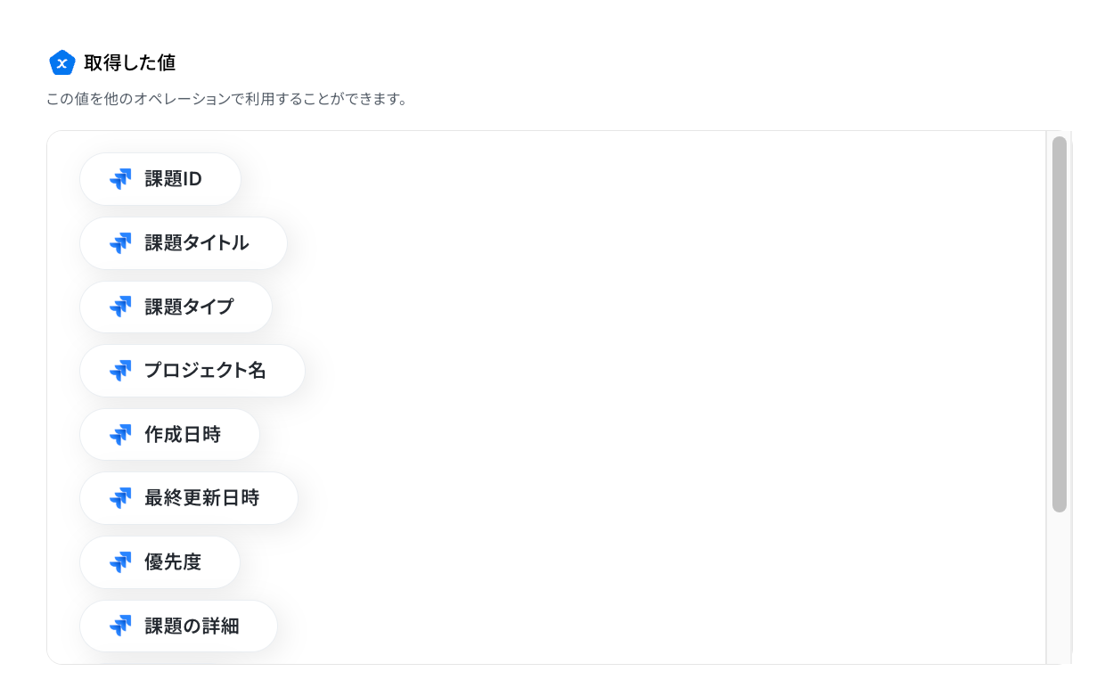The image size is (1105, 688).
Task: Click the Jira icon beside 課題の詳細
Action: pos(120,627)
